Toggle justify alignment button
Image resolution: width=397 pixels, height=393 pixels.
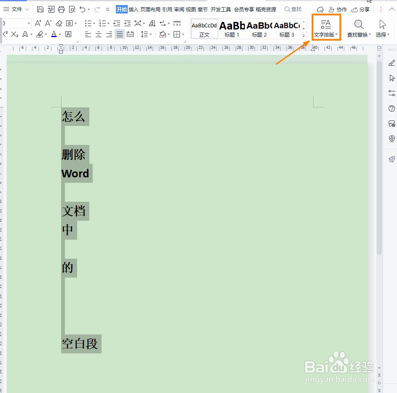pyautogui.click(x=120, y=34)
